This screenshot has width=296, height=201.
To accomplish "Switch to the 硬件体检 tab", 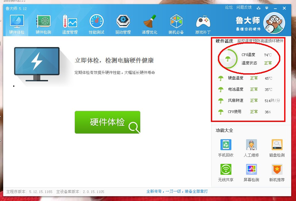I will 17,25.
